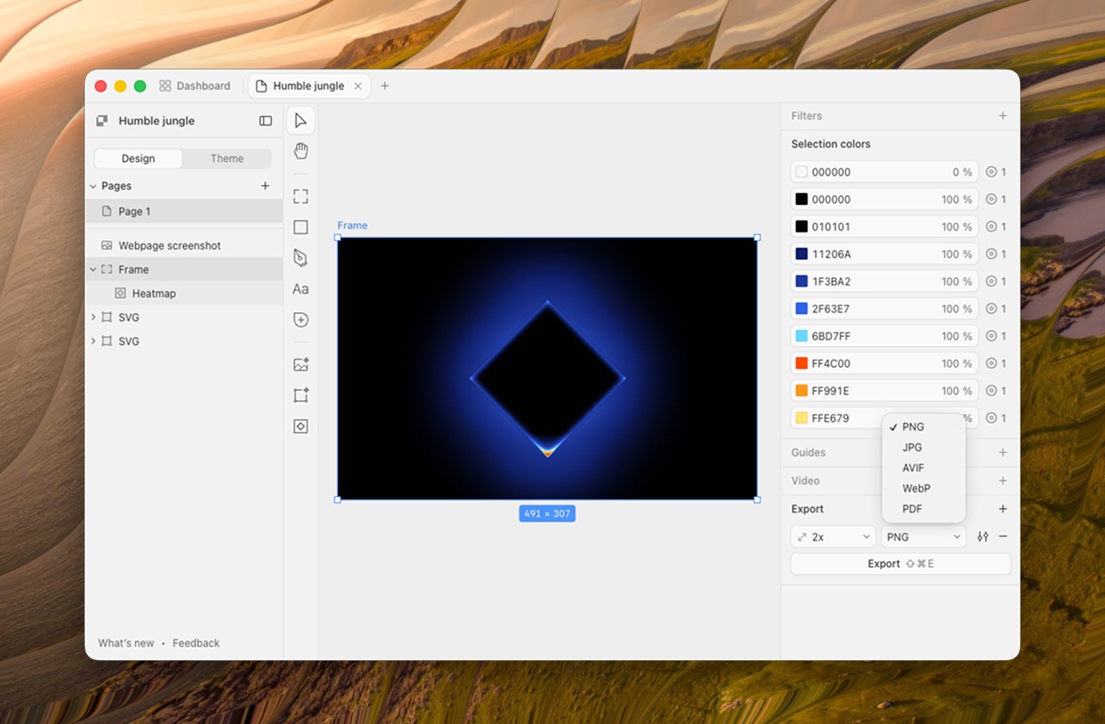This screenshot has width=1105, height=724.
Task: Open the Feedback link
Action: pyautogui.click(x=196, y=643)
